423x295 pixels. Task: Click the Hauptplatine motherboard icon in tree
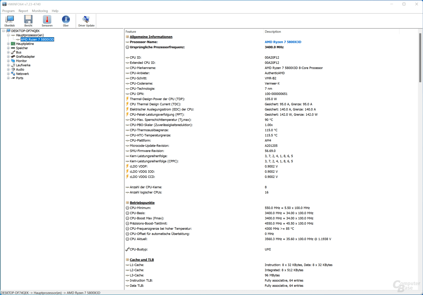point(13,44)
